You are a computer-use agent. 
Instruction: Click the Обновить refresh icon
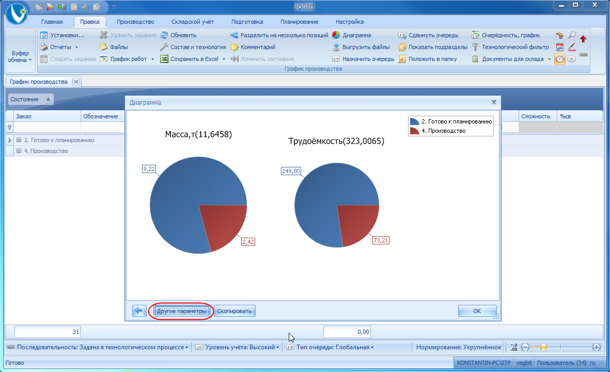click(164, 35)
